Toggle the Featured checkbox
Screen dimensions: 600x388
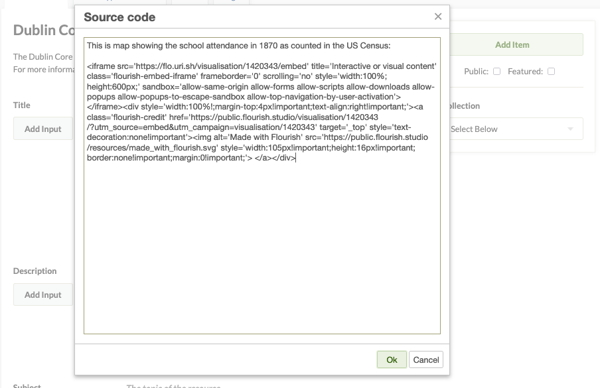pyautogui.click(x=551, y=72)
